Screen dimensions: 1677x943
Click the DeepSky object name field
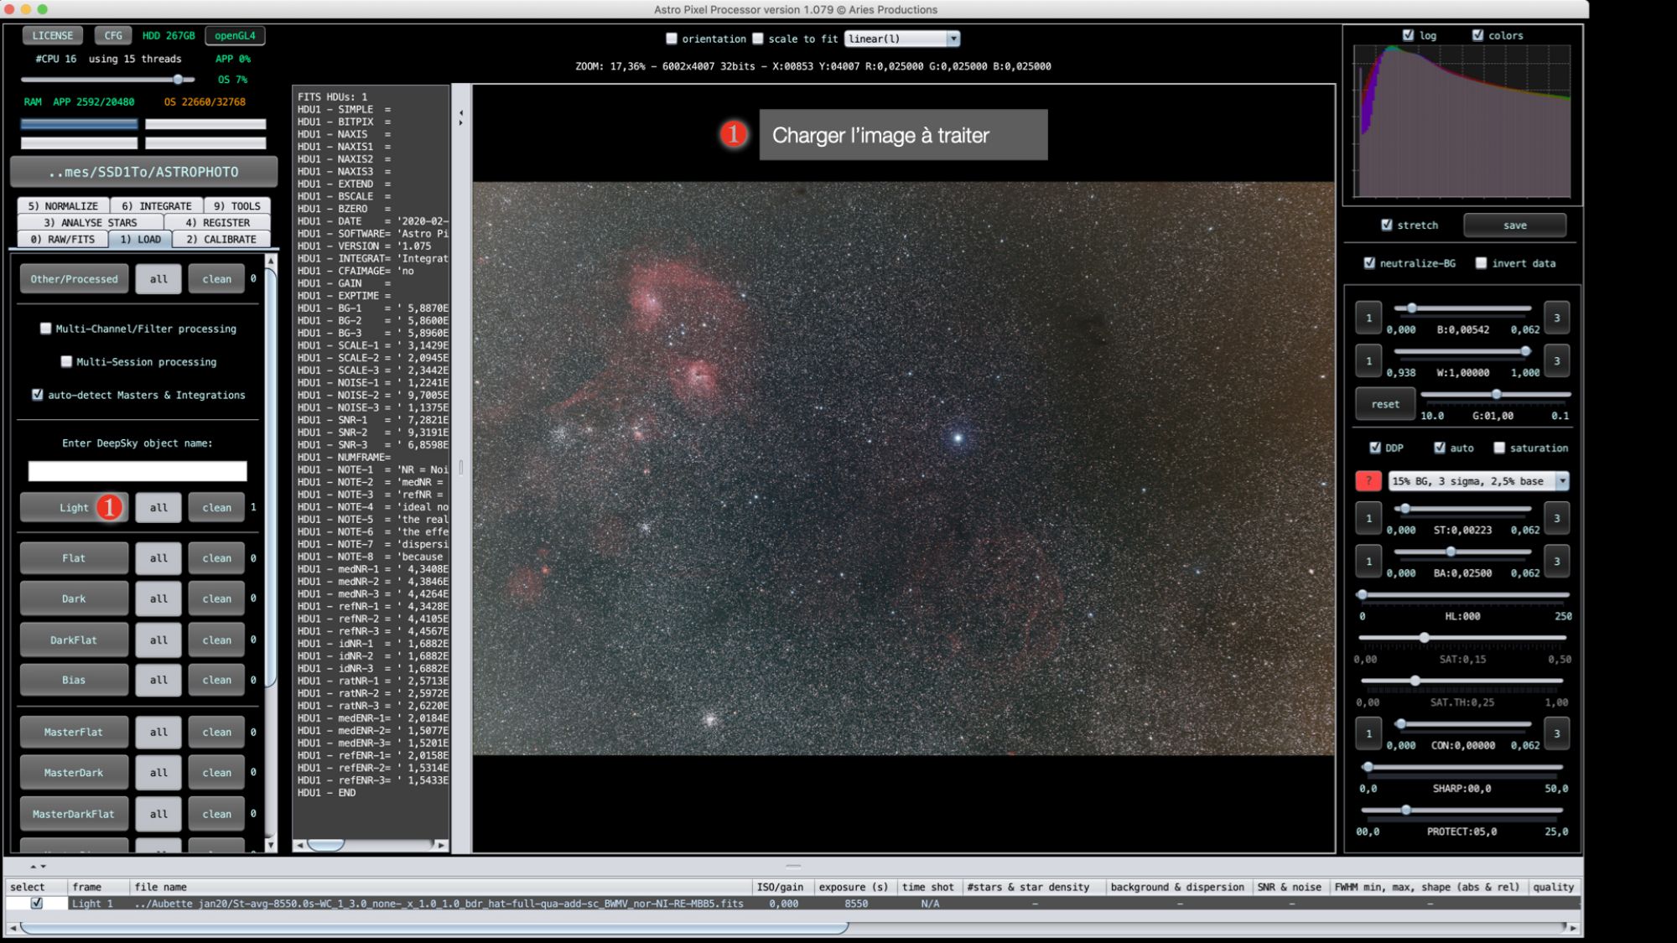[138, 471]
